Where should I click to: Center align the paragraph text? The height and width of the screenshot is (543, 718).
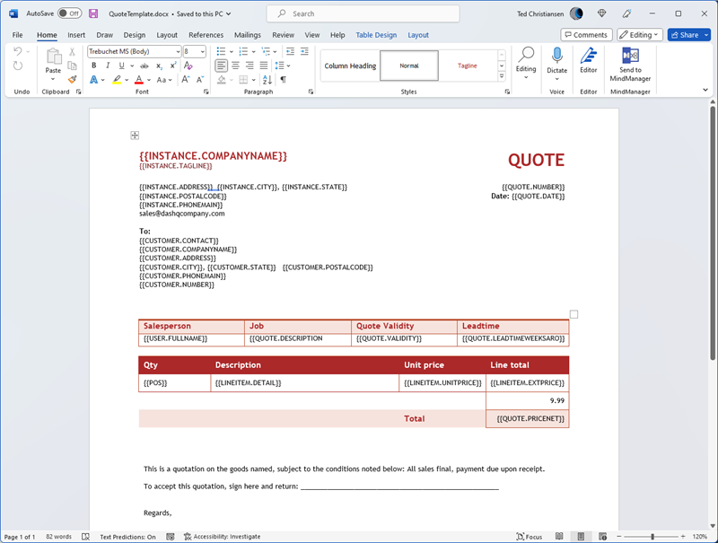tap(236, 66)
